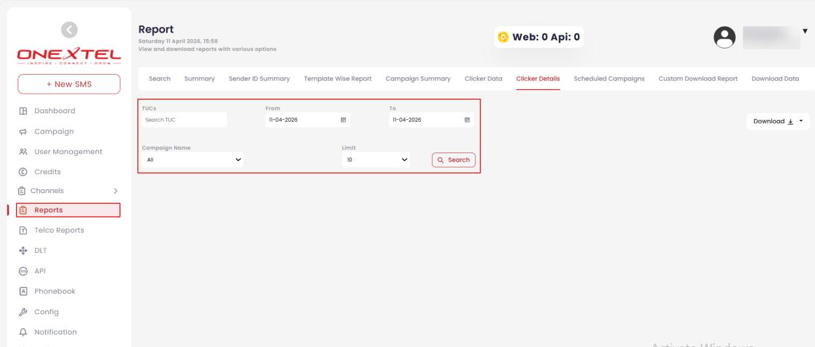Open the Scheduled Campaigns tab
This screenshot has width=815, height=347.
(609, 79)
